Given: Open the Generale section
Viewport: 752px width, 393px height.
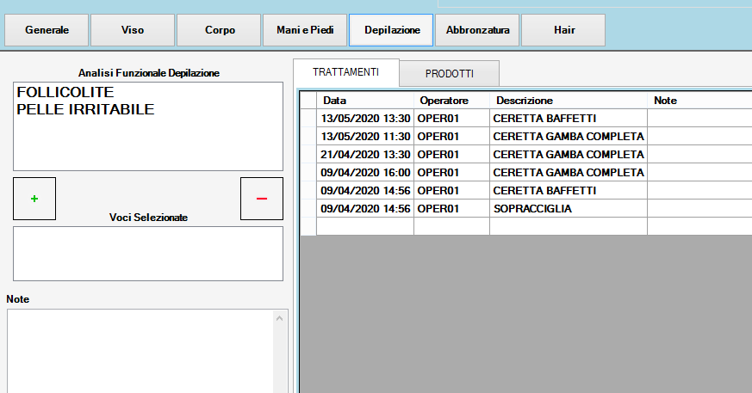Looking at the screenshot, I should tap(47, 30).
